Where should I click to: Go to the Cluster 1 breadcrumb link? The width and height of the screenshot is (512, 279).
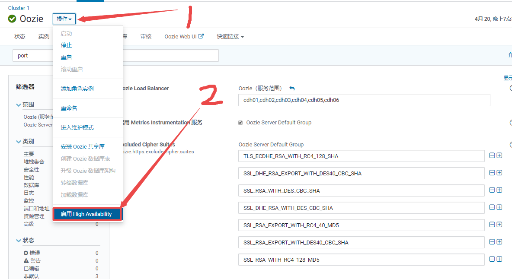click(19, 8)
